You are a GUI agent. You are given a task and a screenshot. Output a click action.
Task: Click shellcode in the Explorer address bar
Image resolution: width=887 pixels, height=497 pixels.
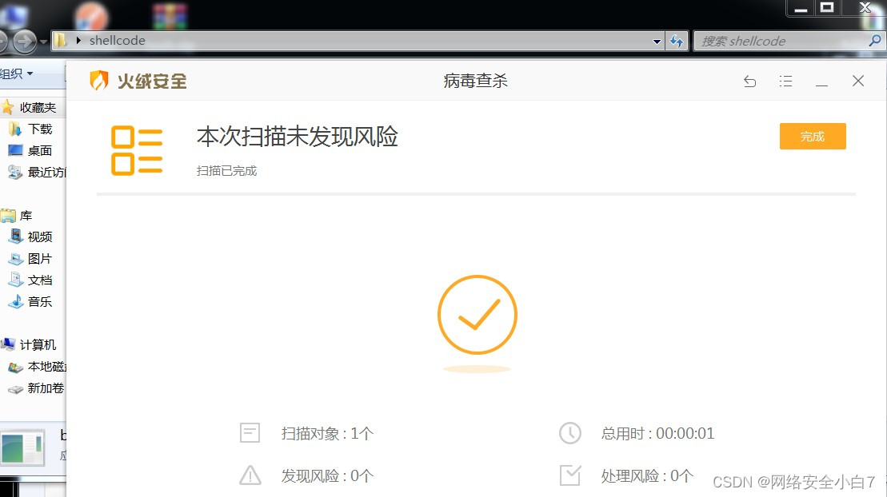[117, 41]
